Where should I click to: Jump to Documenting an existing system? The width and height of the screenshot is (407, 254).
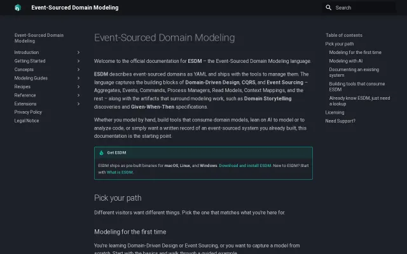354,72
